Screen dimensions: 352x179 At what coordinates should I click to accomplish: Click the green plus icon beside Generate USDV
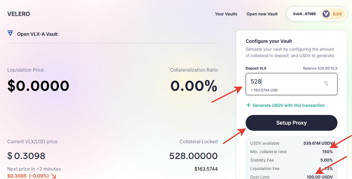248,105
